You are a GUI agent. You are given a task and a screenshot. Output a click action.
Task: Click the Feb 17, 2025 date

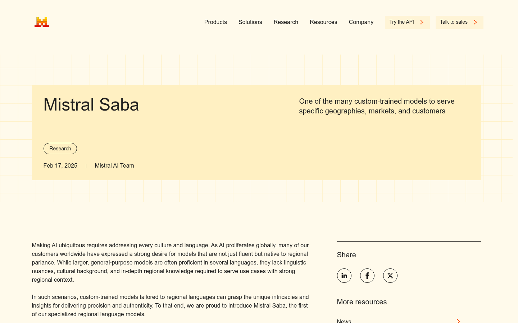60,166
